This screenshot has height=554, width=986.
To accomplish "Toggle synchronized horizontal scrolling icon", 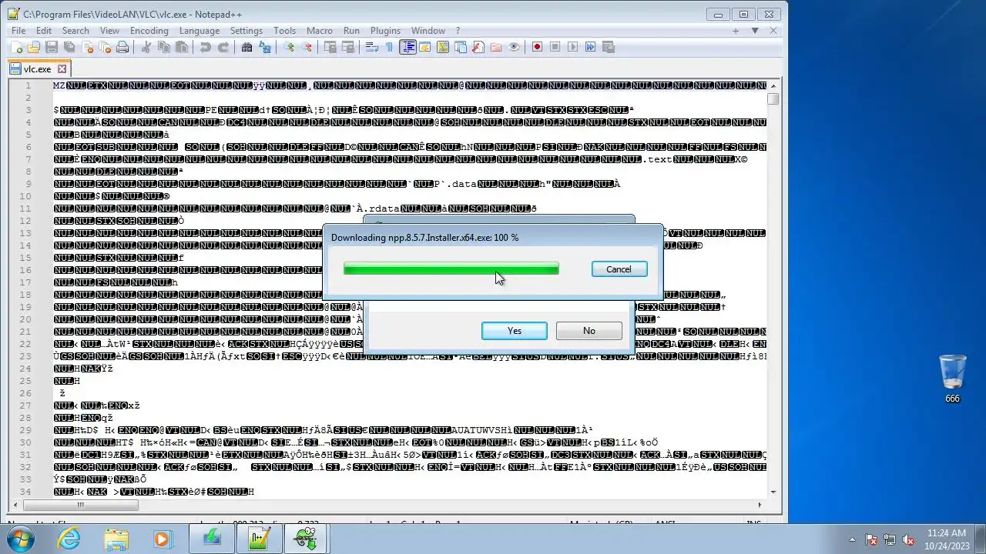I will 347,47.
